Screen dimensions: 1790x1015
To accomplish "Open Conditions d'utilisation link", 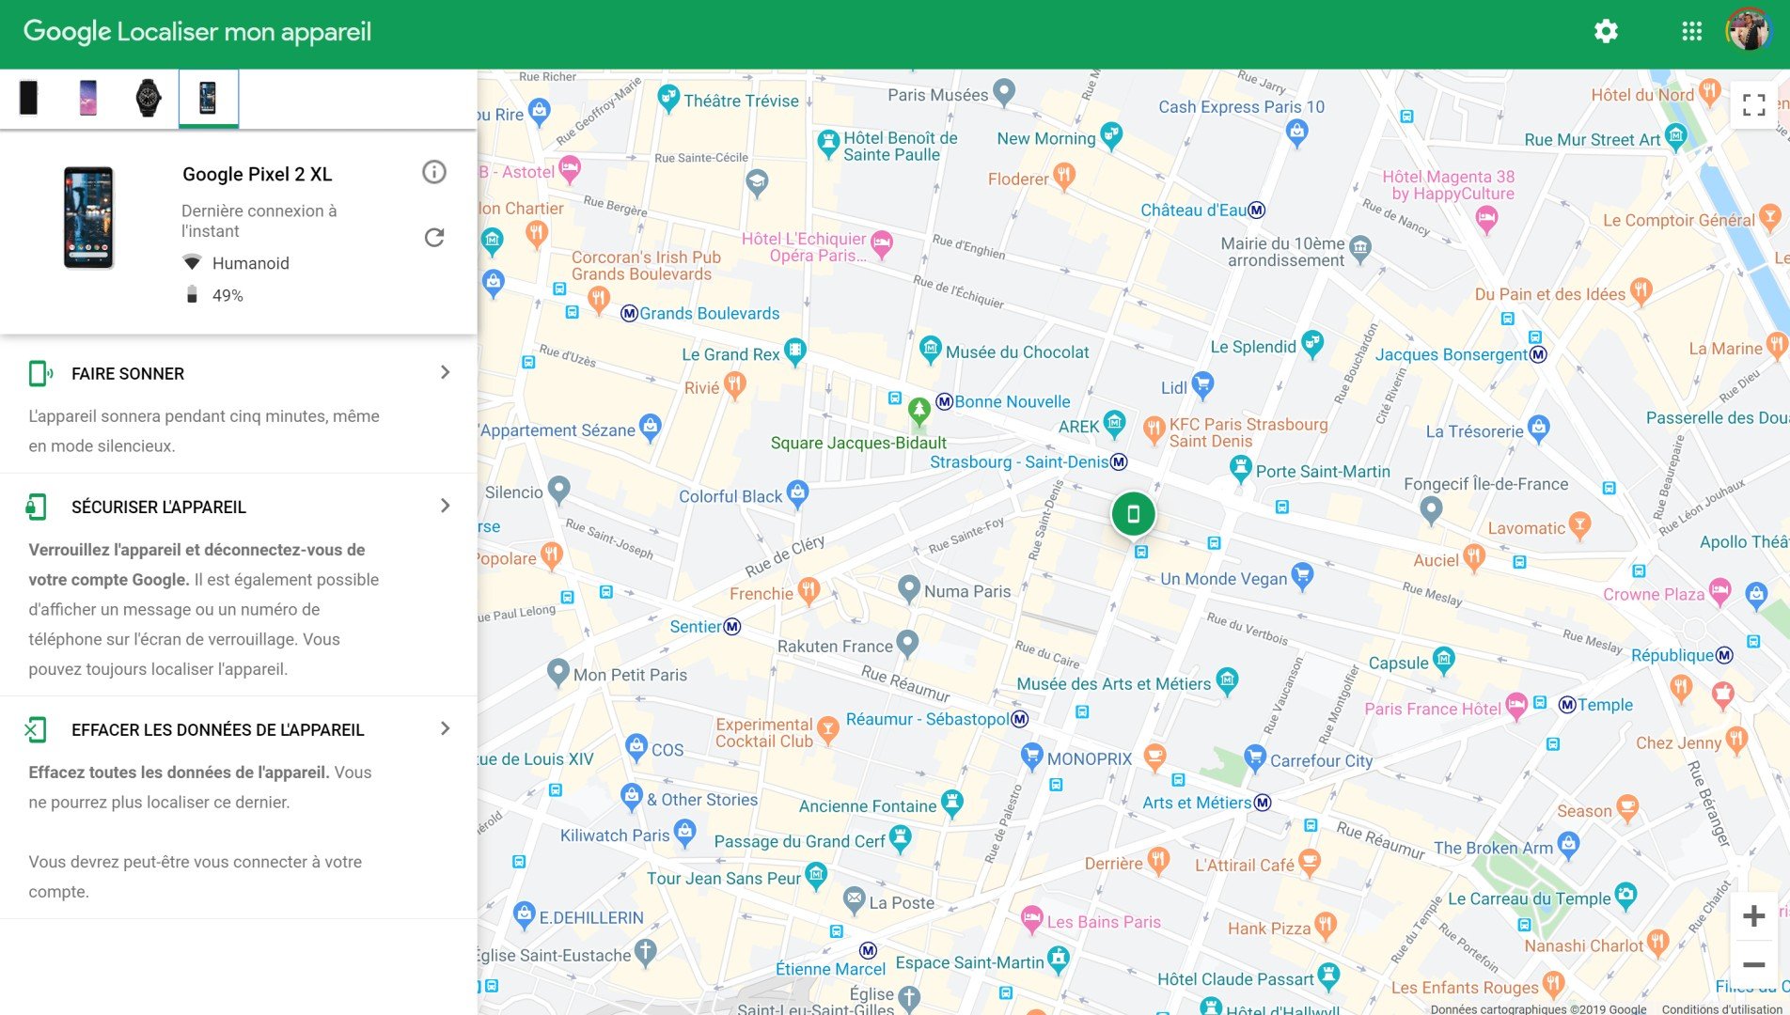I will pyautogui.click(x=1722, y=1008).
